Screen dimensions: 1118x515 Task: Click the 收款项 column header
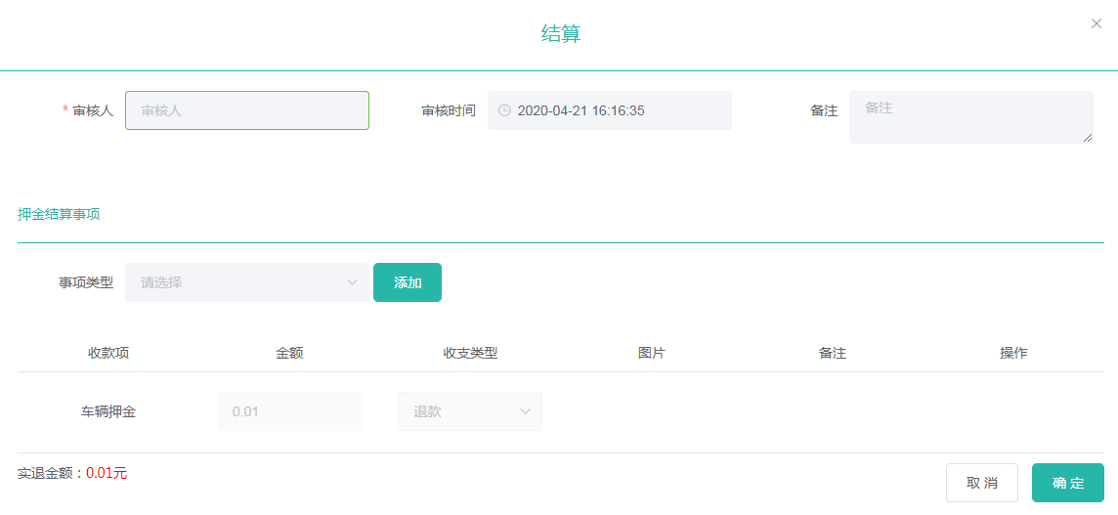(108, 353)
